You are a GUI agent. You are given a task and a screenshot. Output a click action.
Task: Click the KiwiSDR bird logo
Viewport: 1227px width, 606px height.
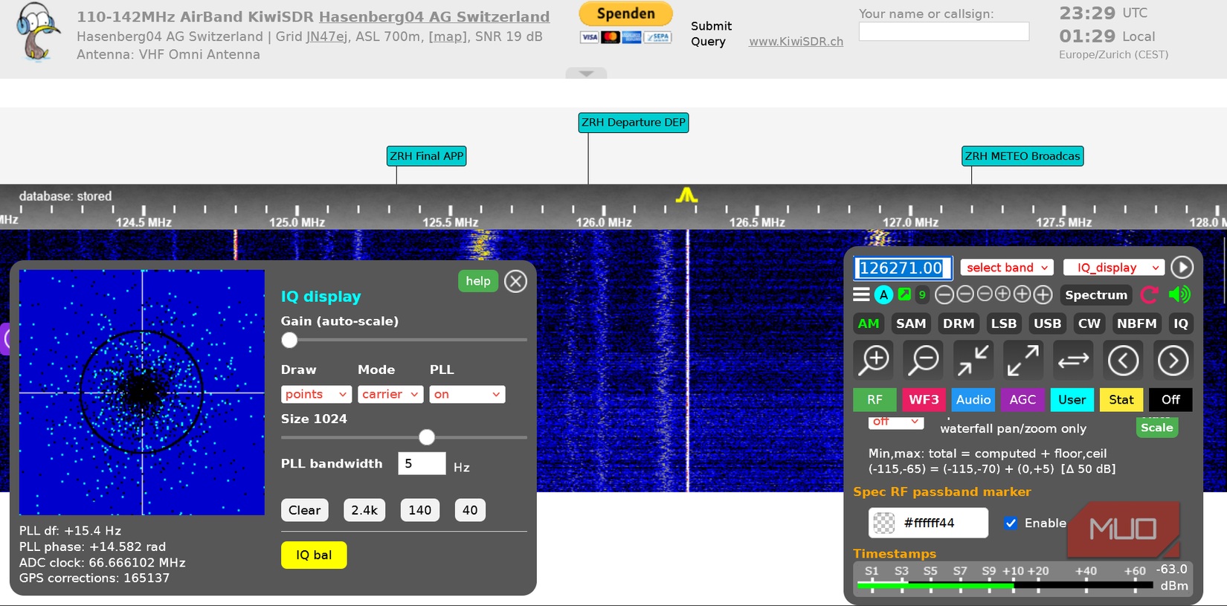tap(37, 32)
